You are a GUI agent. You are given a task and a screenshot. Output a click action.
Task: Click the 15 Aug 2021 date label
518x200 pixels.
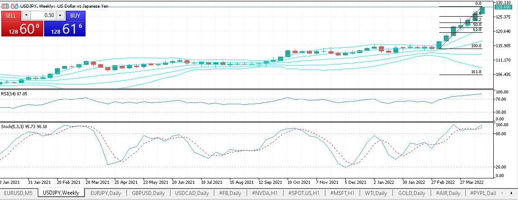242,182
